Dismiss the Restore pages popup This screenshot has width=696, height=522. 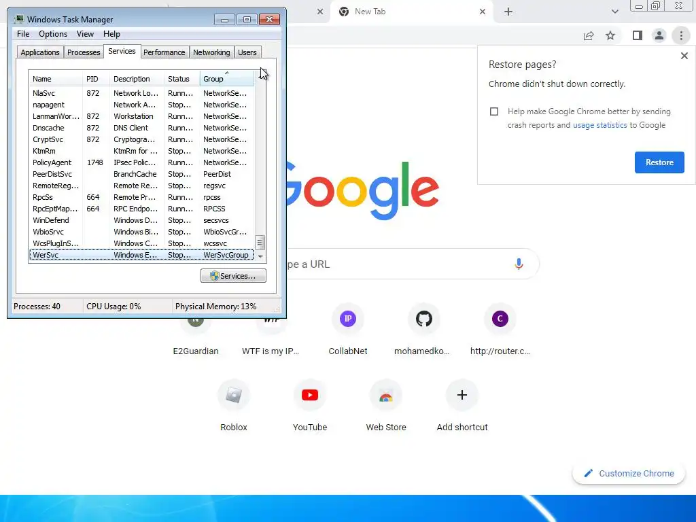684,56
